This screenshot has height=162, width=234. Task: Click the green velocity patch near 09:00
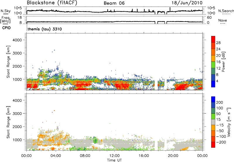[x=95, y=140]
